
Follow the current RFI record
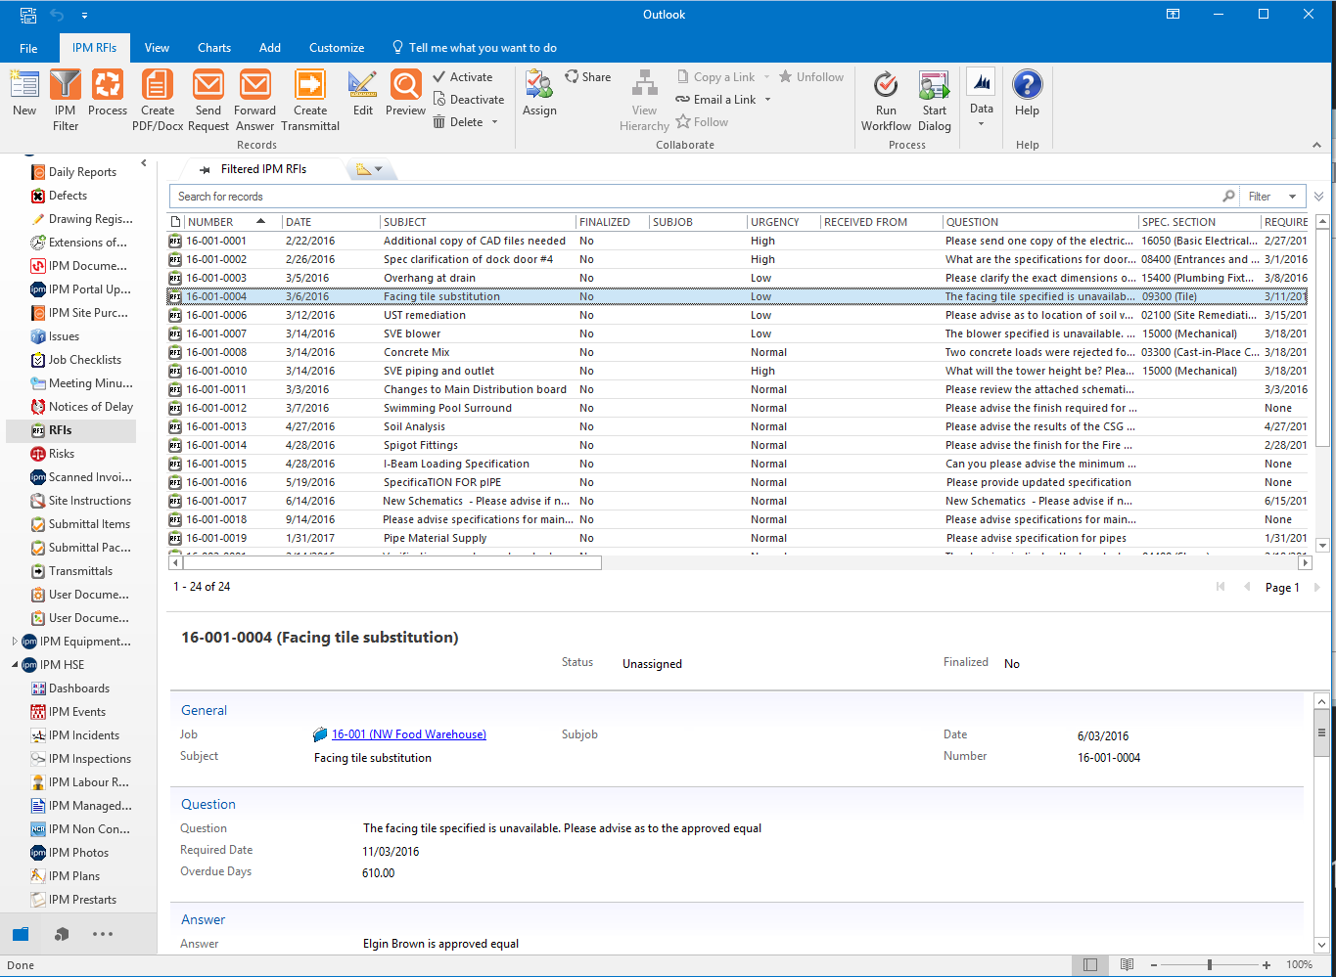[702, 121]
